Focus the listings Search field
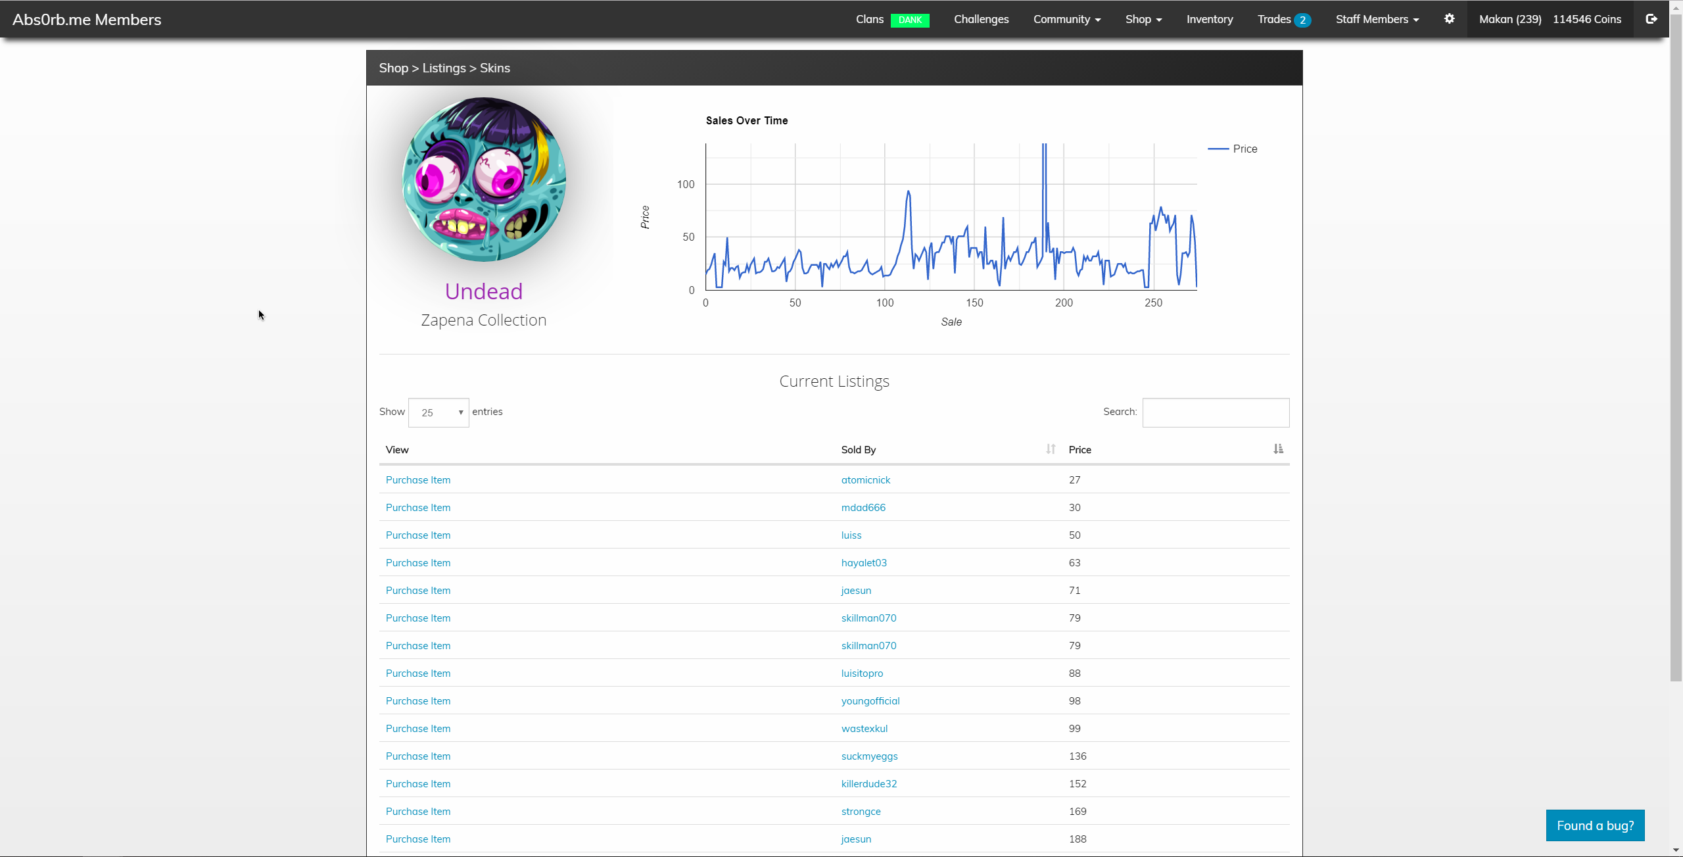The image size is (1683, 857). tap(1216, 412)
